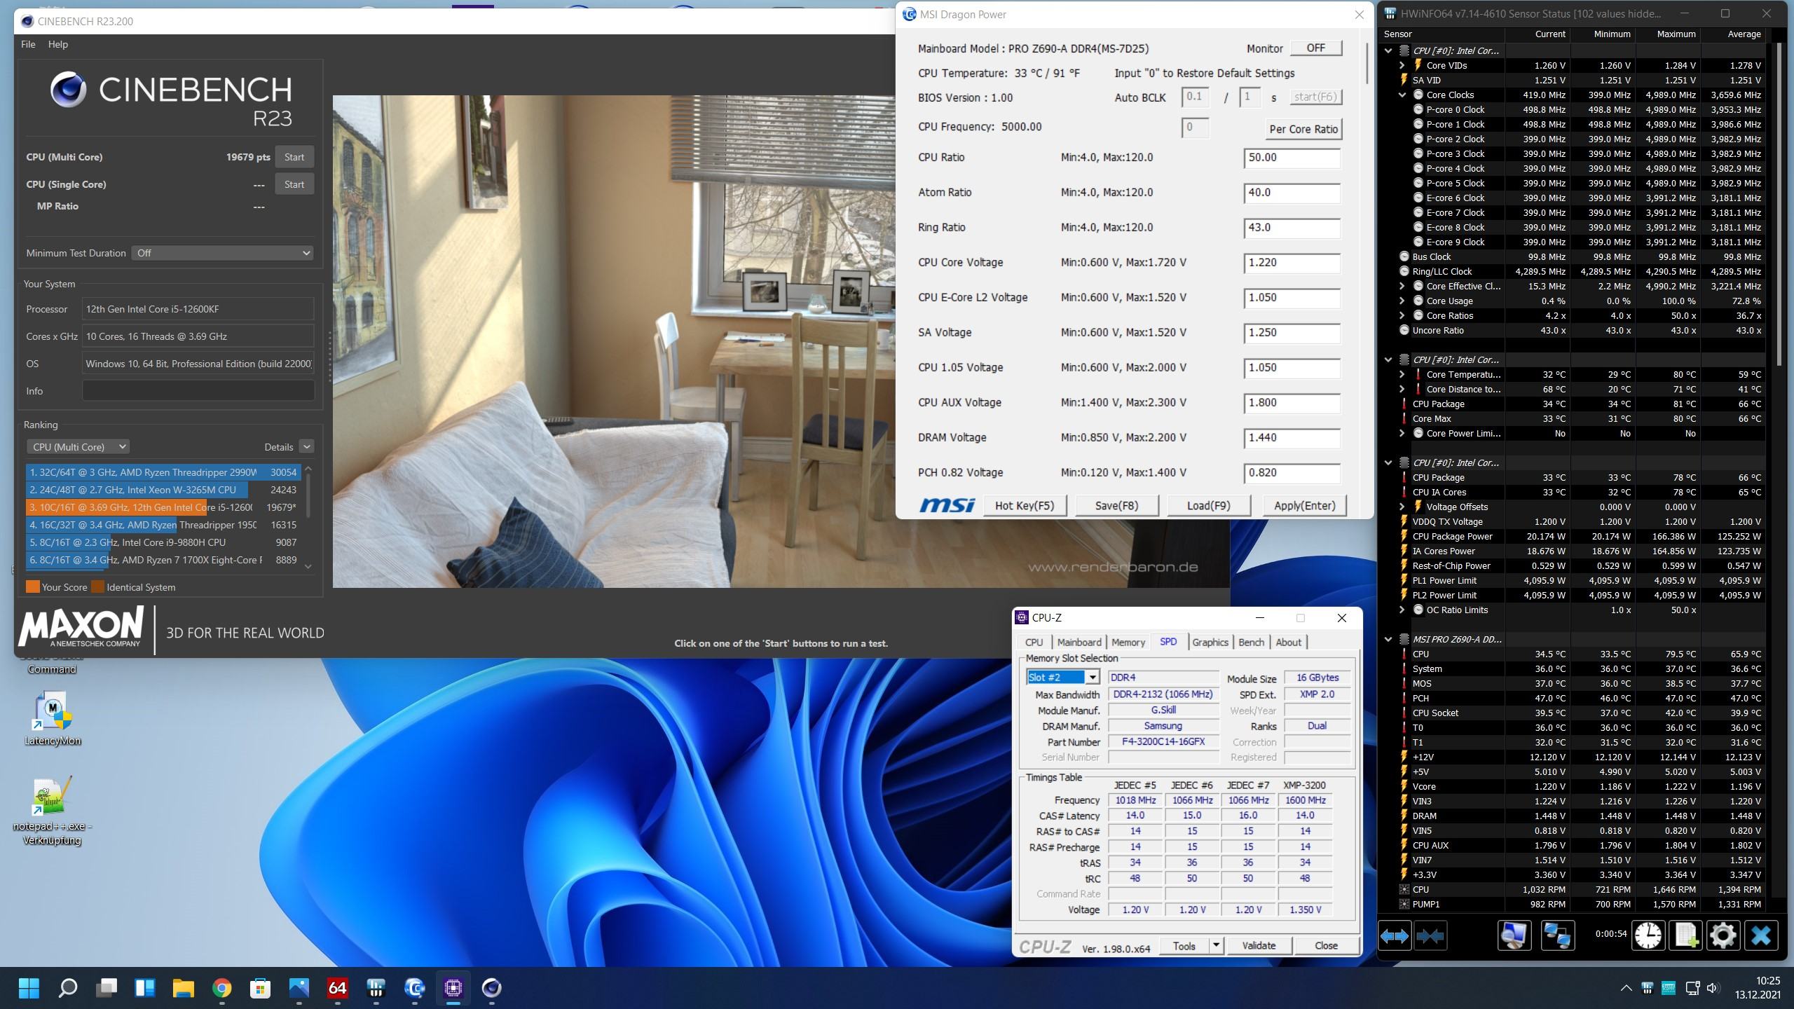Screen dimensions: 1794x1009
Task: Open notepad++ desktop shortcut
Action: click(x=52, y=811)
